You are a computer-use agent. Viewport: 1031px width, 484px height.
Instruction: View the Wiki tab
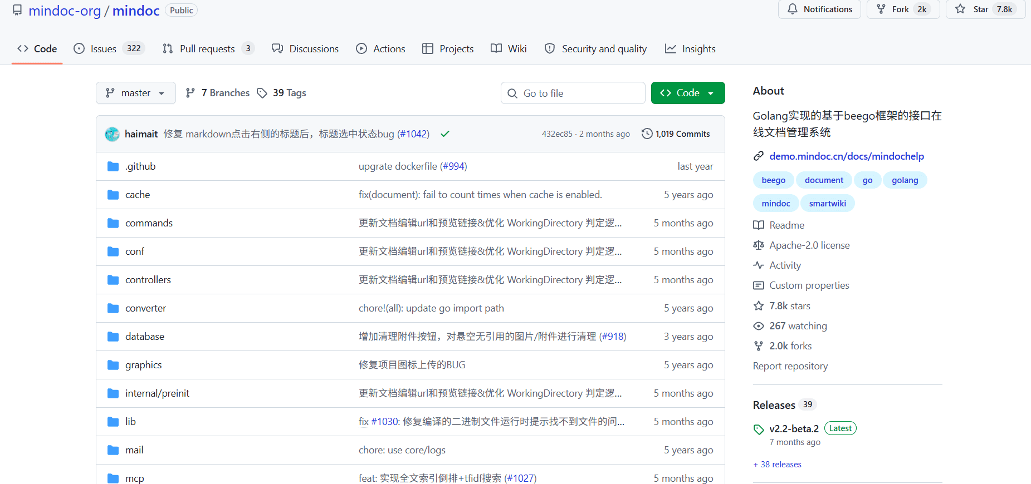[509, 49]
